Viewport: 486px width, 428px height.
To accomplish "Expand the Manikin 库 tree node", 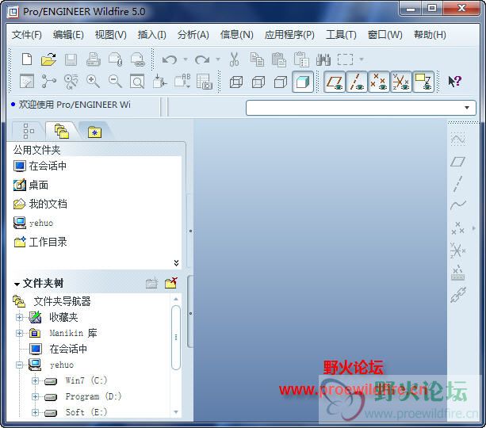I will point(20,333).
